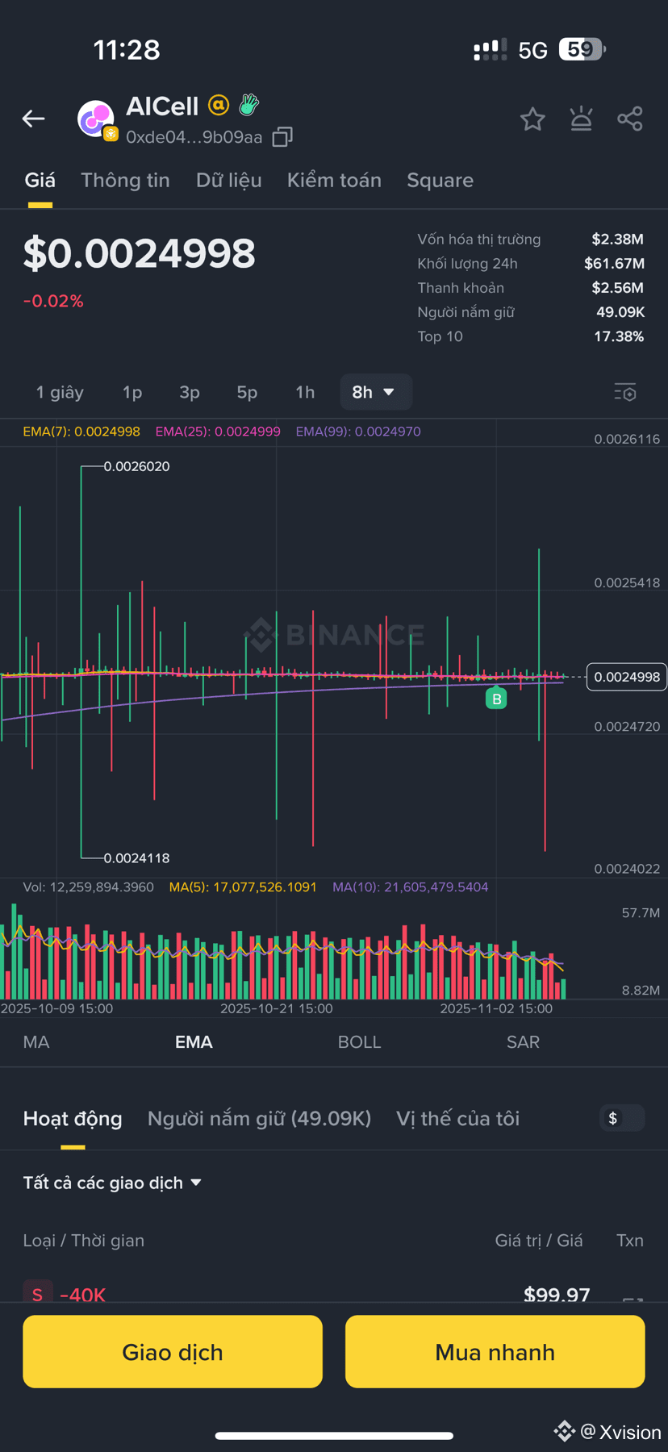Open Người nắm giữ (49.09K) tab
This screenshot has width=668, height=1452.
(x=259, y=1119)
